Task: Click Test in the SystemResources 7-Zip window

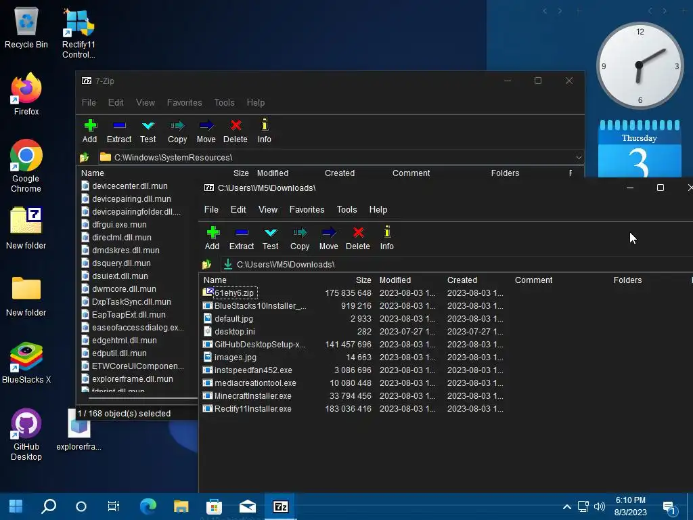Action: point(148,131)
